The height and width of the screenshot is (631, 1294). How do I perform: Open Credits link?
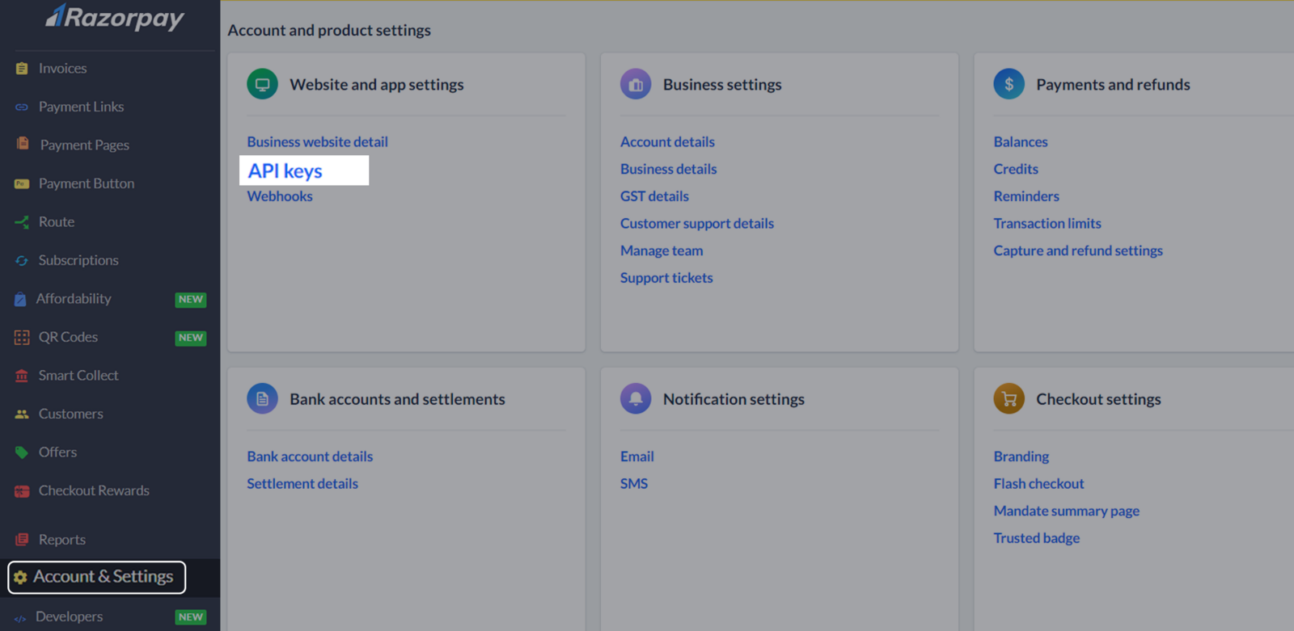pyautogui.click(x=1016, y=169)
